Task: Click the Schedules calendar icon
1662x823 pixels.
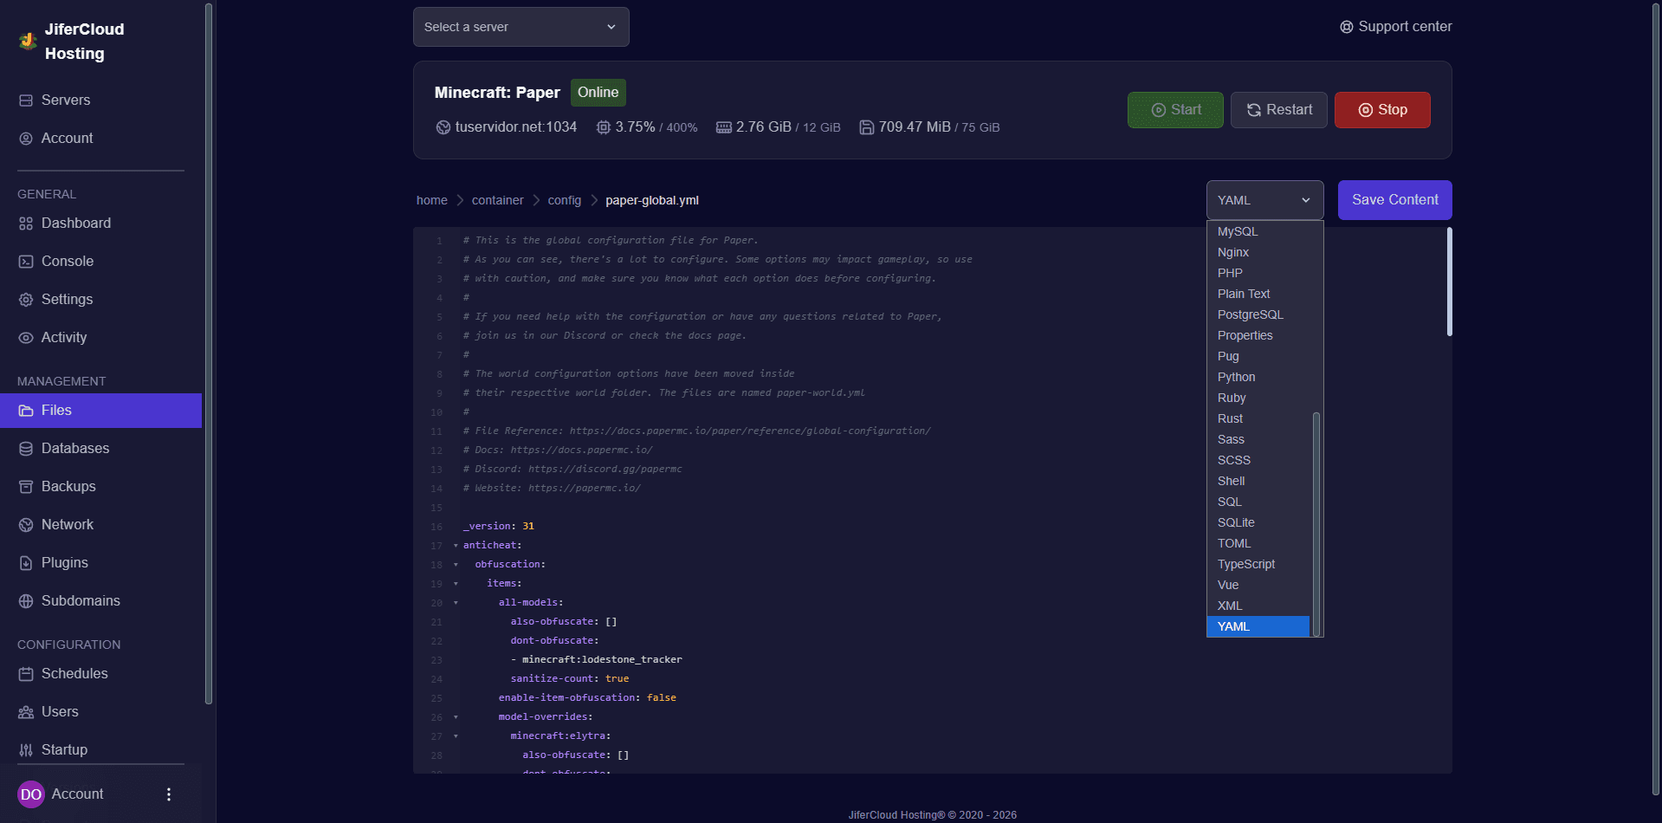Action: point(26,674)
